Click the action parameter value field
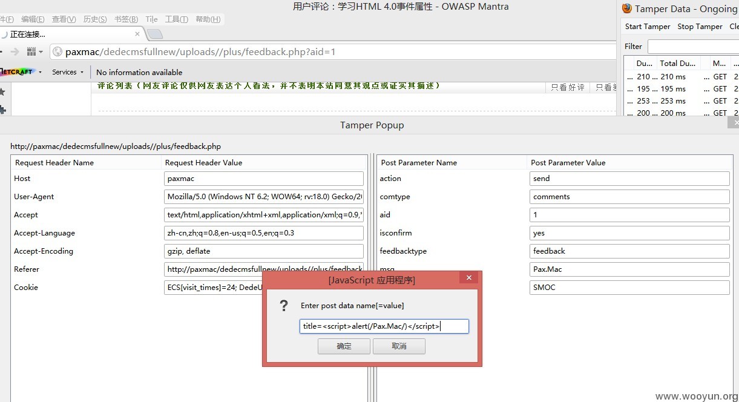 coord(629,179)
